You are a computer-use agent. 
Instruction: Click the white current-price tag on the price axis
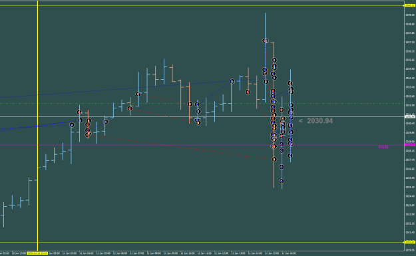click(410, 116)
